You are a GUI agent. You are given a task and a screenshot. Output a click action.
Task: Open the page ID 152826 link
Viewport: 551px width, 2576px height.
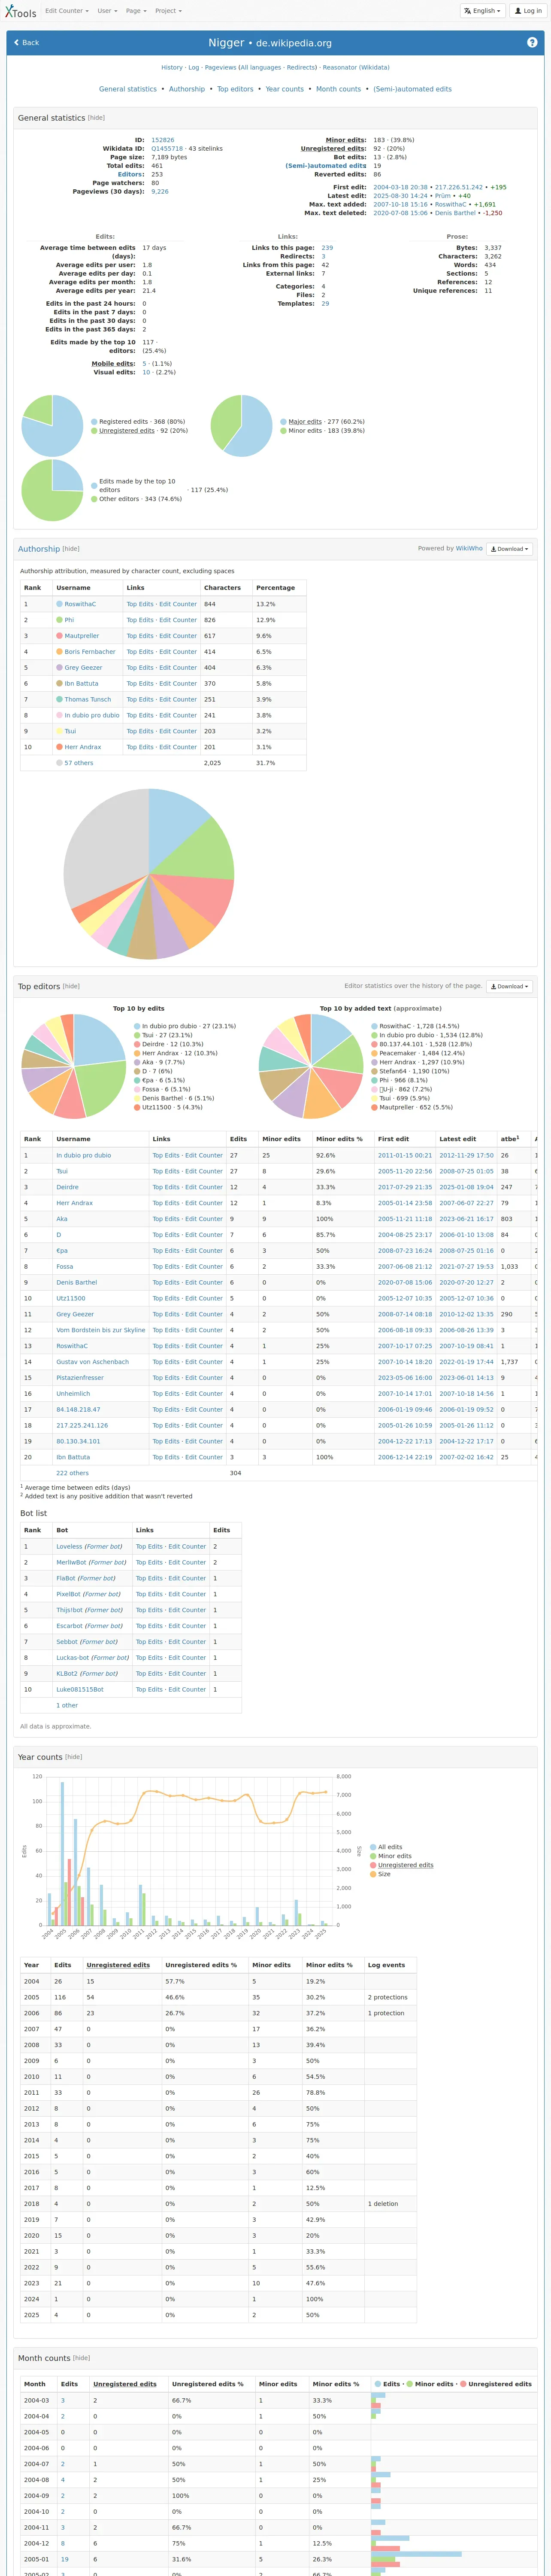[162, 140]
